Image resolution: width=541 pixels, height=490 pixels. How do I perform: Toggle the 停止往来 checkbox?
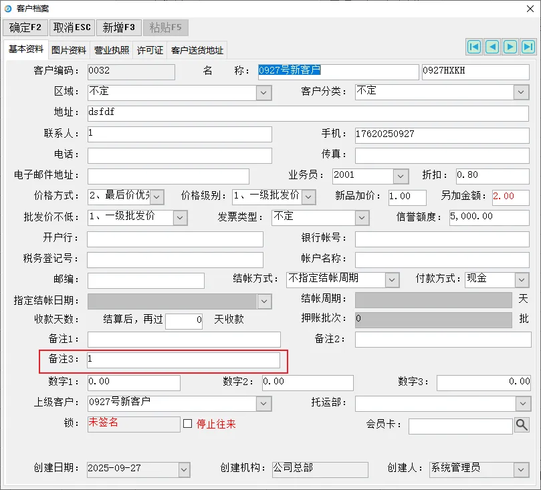tap(188, 424)
